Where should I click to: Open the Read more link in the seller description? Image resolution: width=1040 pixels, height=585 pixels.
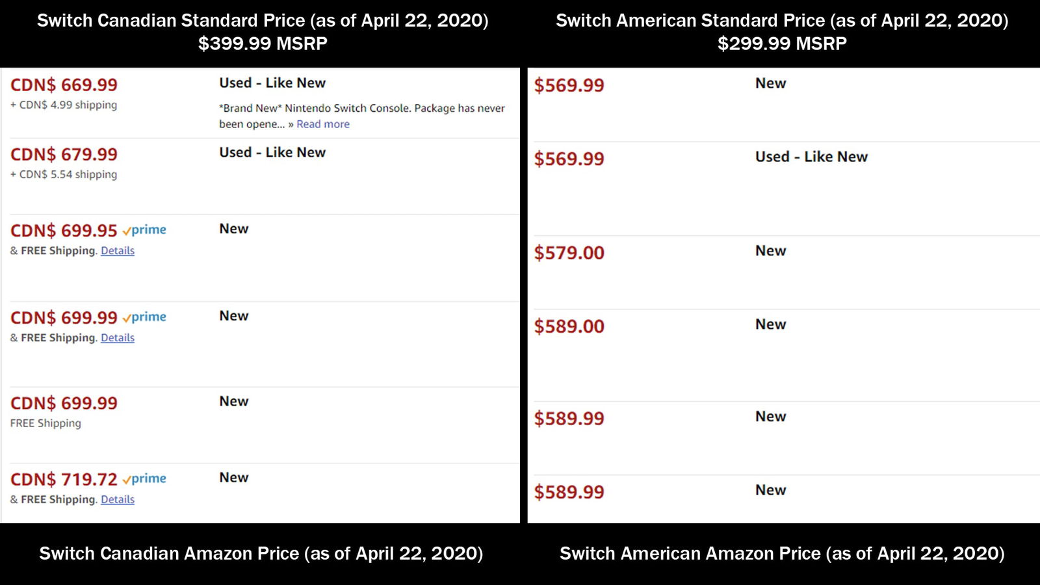tap(323, 124)
